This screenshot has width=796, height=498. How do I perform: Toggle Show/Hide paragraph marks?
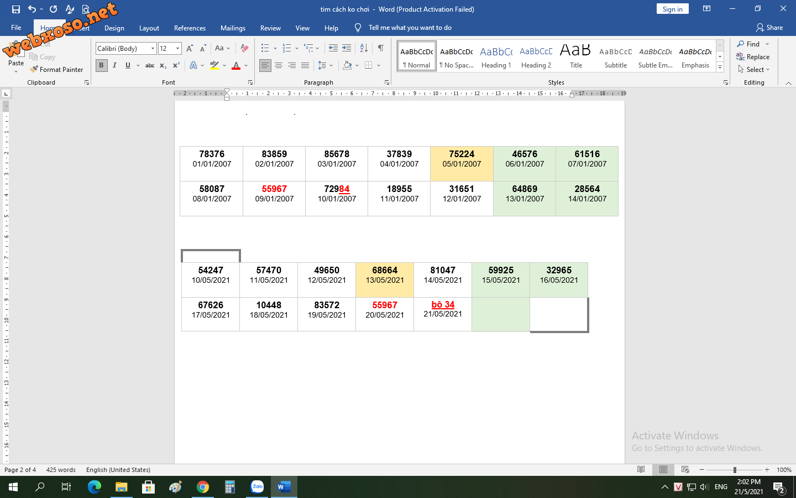381,48
